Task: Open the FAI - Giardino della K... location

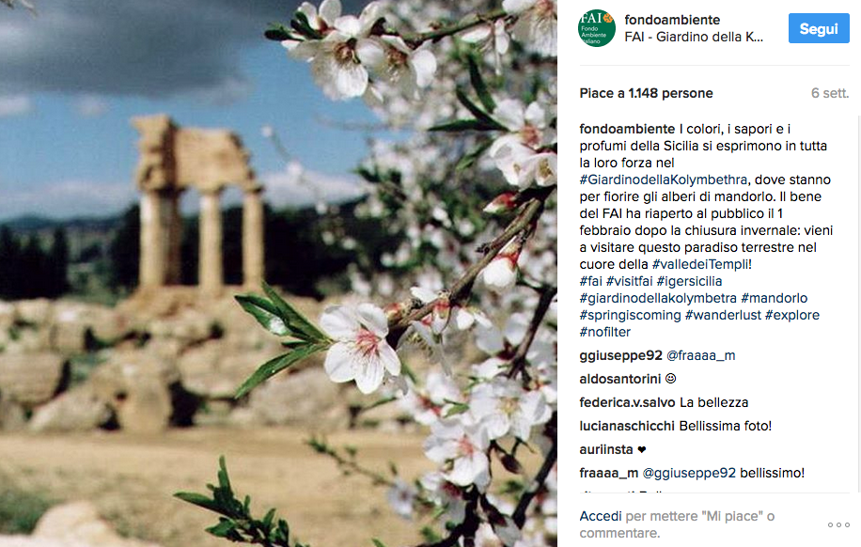Action: tap(694, 37)
